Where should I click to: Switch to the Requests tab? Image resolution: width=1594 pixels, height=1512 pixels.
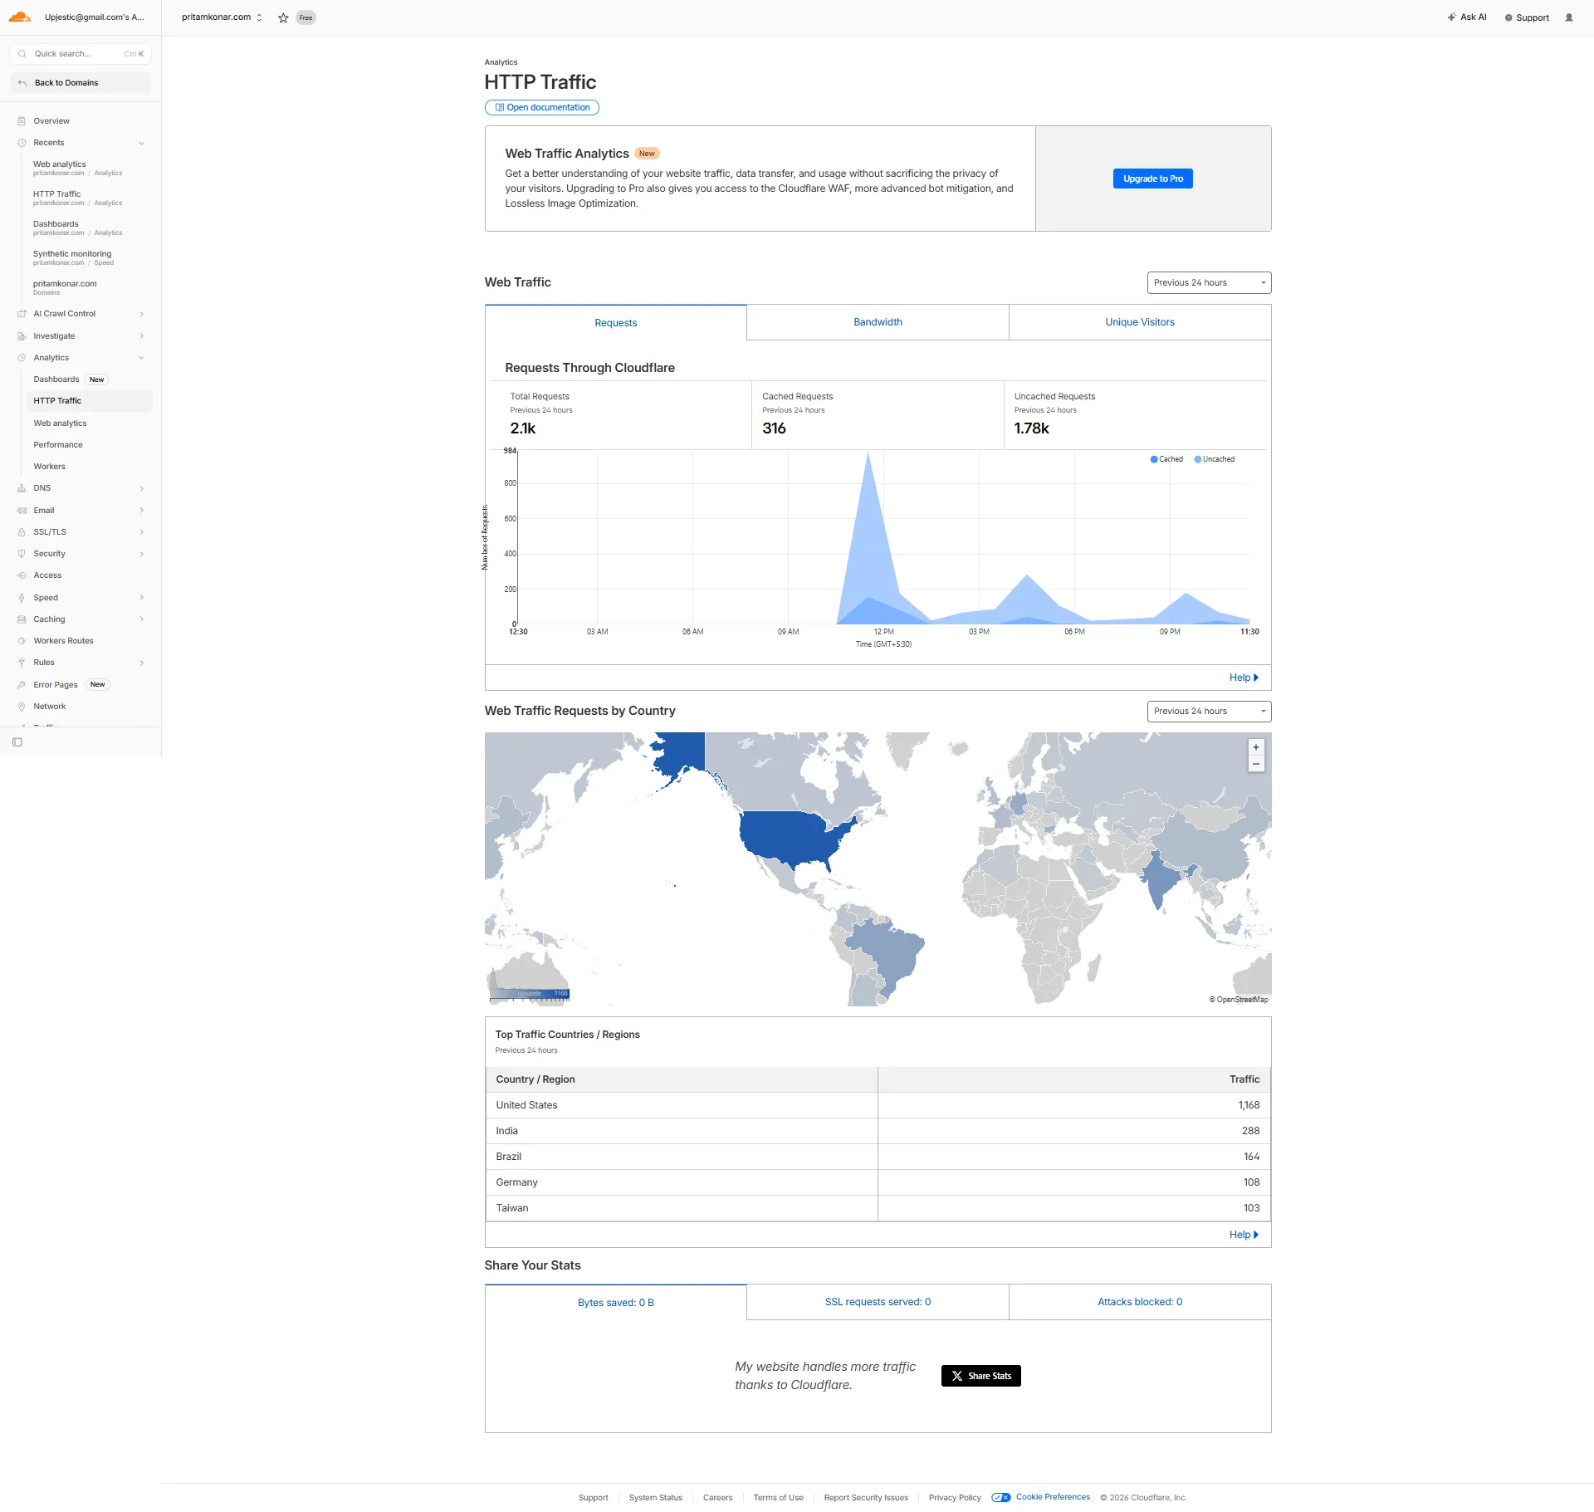click(x=616, y=322)
